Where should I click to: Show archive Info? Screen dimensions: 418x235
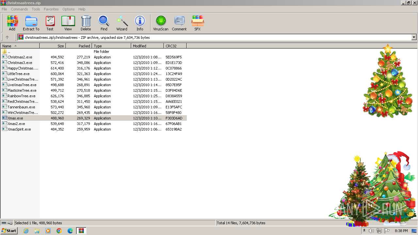tap(140, 23)
